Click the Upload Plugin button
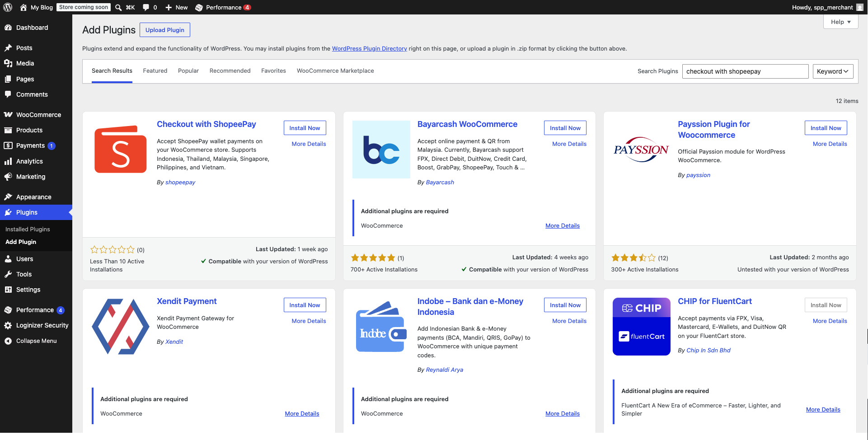868x440 pixels. point(165,30)
